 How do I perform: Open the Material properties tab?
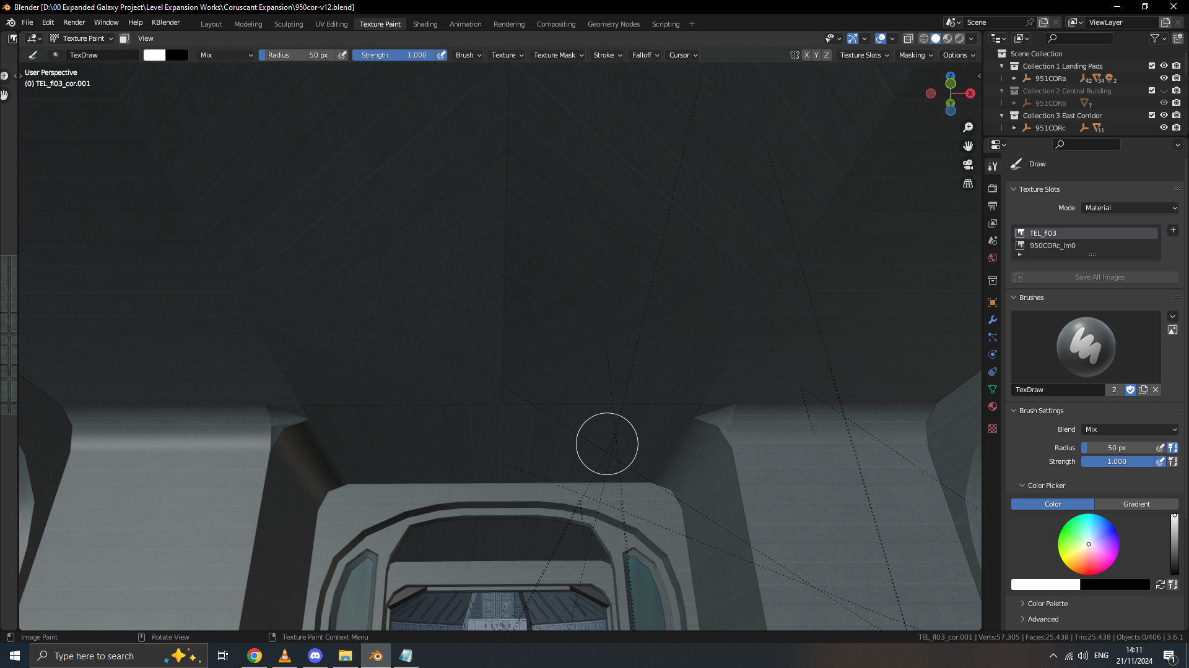[x=993, y=406]
